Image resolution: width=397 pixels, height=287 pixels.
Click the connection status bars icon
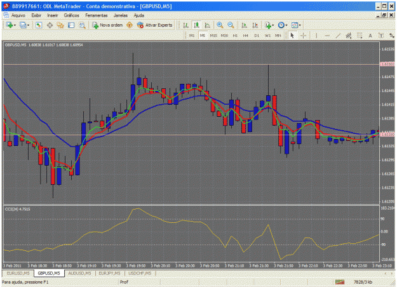point(340,282)
